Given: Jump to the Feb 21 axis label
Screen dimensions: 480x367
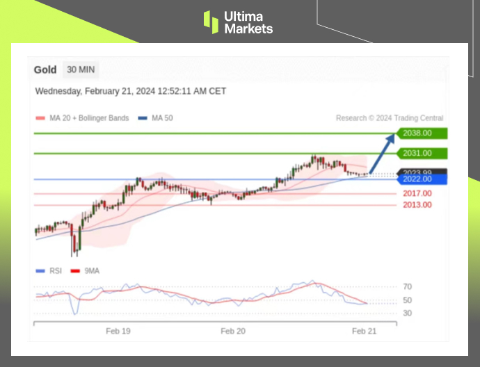Looking at the screenshot, I should pyautogui.click(x=364, y=332).
